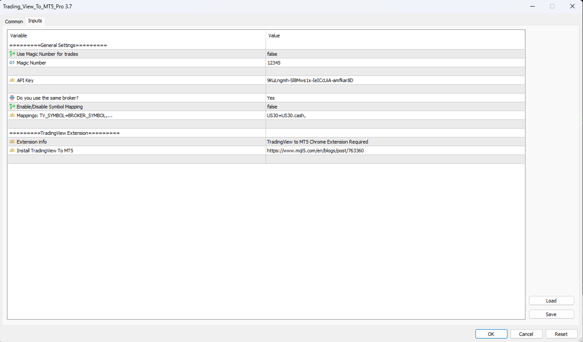The image size is (583, 342).
Task: Select the Enable/Disable Symbol Mapping label
Action: (50, 107)
